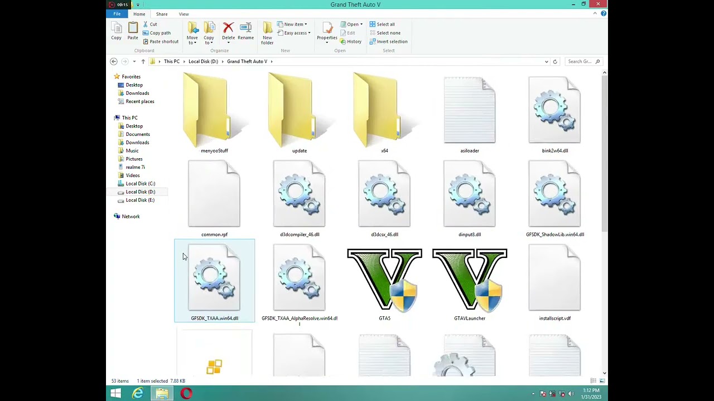The width and height of the screenshot is (714, 401).
Task: Select the dinput8.dll file
Action: pyautogui.click(x=470, y=198)
